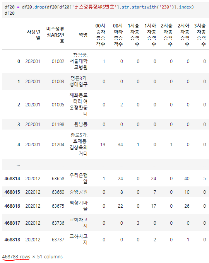Click the '51 columns' summary text
209x263 pixels.
click(x=50, y=257)
